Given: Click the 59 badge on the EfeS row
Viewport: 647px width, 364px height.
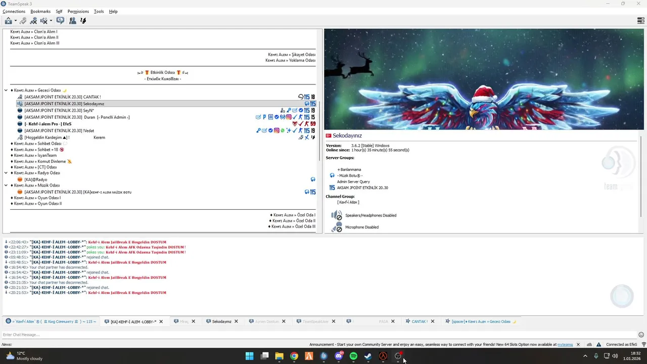Looking at the screenshot, I should [313, 124].
